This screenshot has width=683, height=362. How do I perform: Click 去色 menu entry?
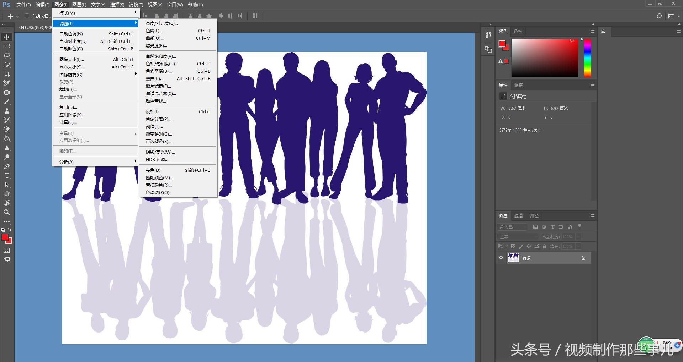tap(153, 170)
